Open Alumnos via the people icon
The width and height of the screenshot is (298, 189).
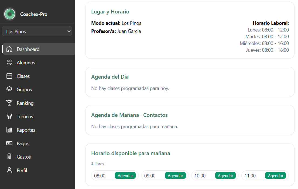[x=9, y=63]
